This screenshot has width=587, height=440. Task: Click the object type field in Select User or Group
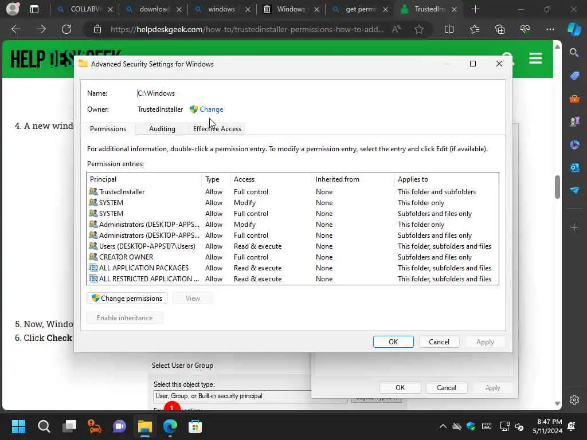click(233, 396)
